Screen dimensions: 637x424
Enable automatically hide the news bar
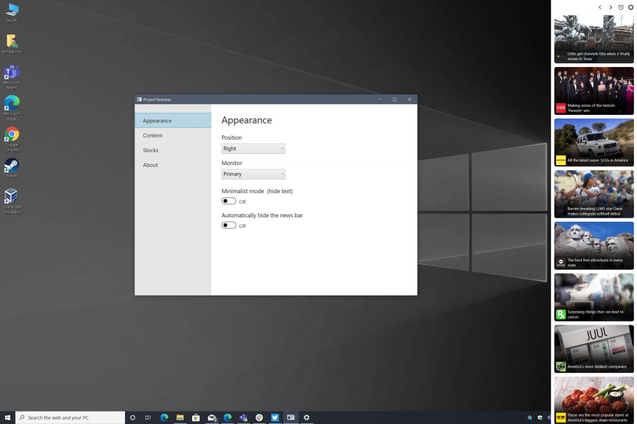click(229, 225)
